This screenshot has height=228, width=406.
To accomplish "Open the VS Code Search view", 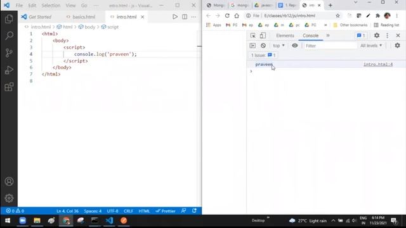I will coord(9,35).
